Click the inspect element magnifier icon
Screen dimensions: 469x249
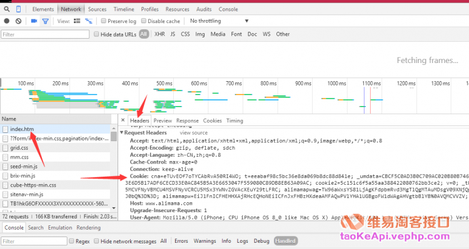click(x=7, y=9)
